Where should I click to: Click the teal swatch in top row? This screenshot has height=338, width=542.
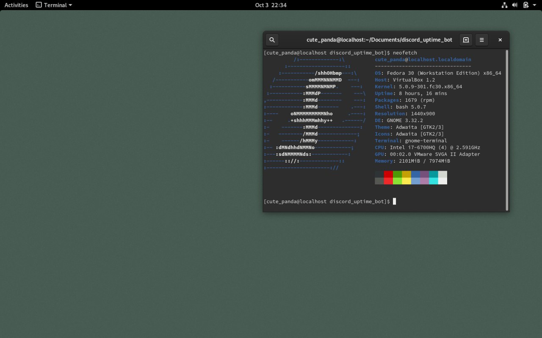(x=434, y=174)
